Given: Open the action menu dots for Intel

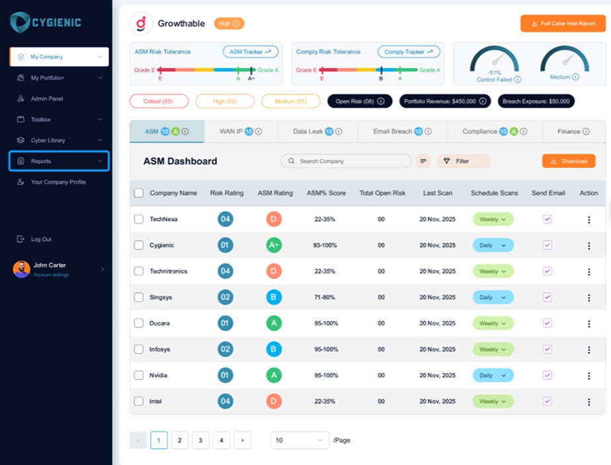Looking at the screenshot, I should [589, 402].
